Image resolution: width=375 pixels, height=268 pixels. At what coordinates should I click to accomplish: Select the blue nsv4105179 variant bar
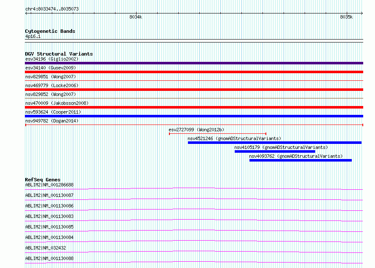pos(275,151)
